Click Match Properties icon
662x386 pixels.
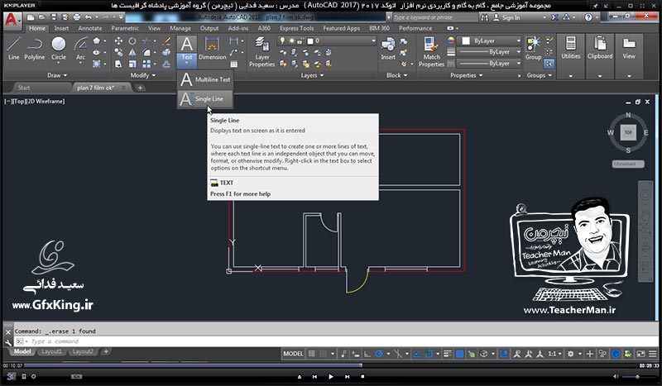pos(431,51)
